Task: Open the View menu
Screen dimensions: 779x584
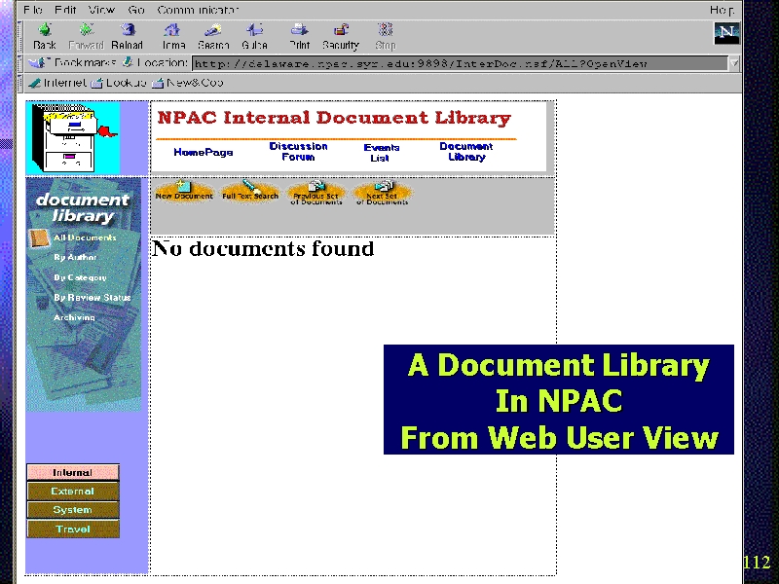Action: [x=101, y=10]
